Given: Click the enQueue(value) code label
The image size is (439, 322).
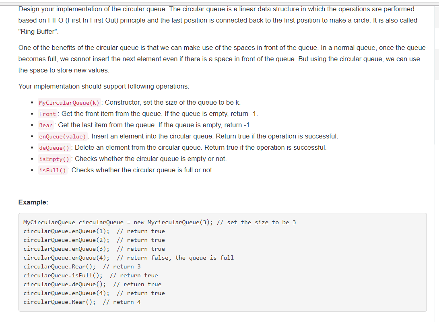Looking at the screenshot, I should tap(62, 136).
